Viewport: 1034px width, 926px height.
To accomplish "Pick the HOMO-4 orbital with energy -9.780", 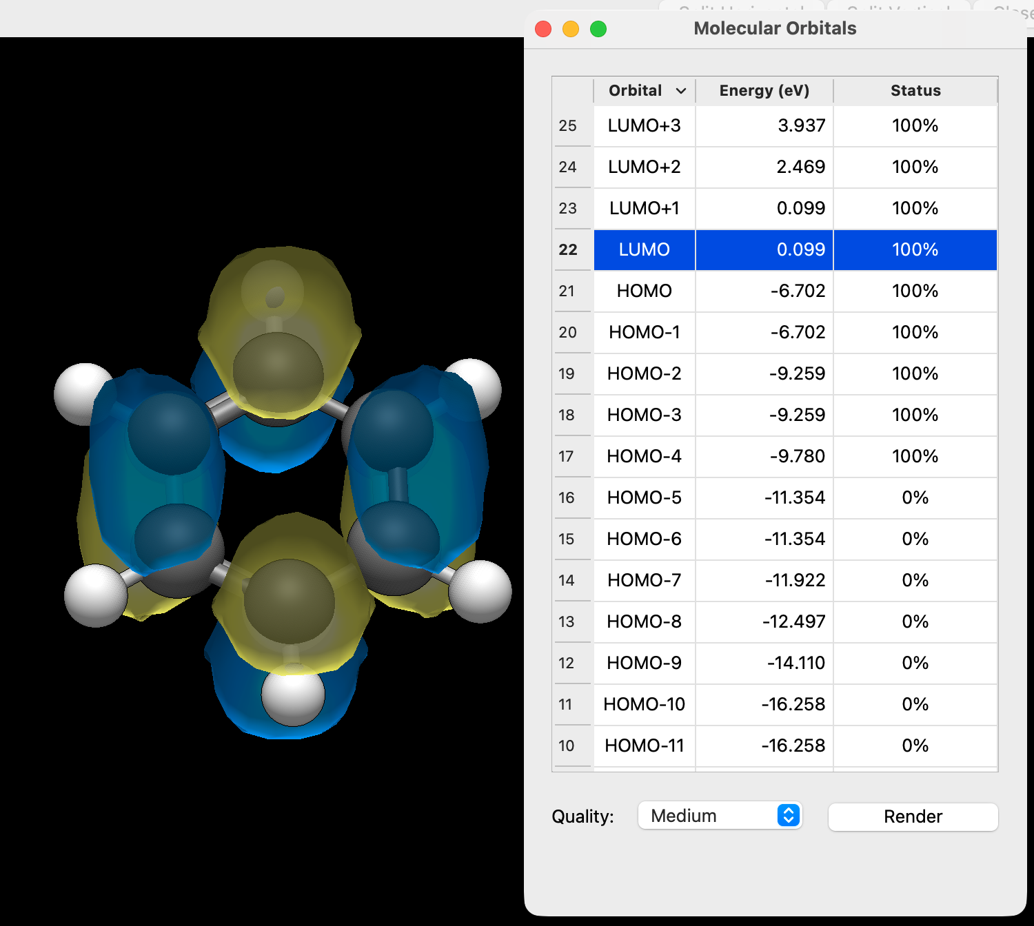I will point(644,456).
